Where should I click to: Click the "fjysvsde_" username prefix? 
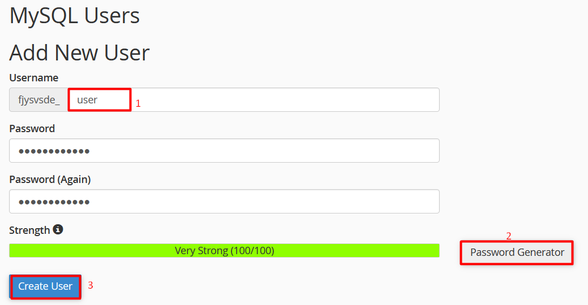38,100
